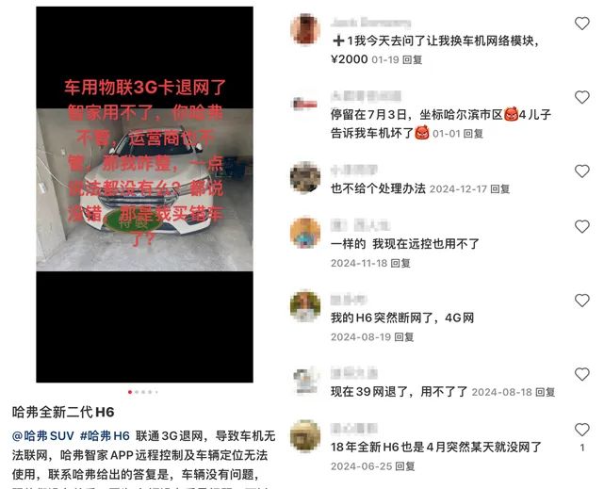Reply to the 2024-06-25 comment
604x489 pixels.
tap(405, 466)
